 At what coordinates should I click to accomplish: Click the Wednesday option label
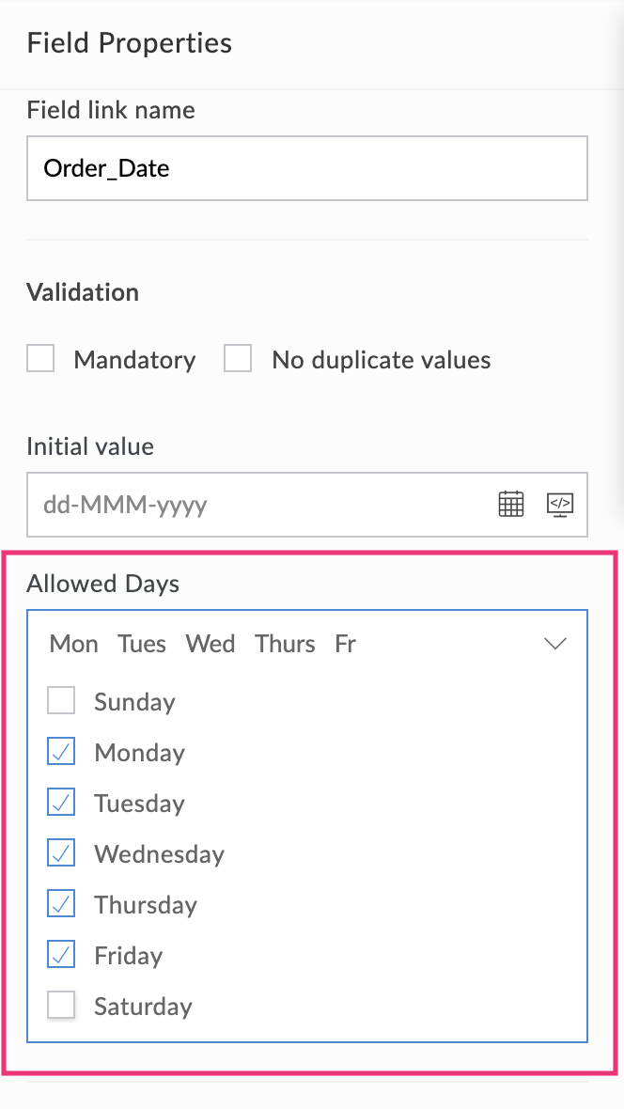coord(159,854)
